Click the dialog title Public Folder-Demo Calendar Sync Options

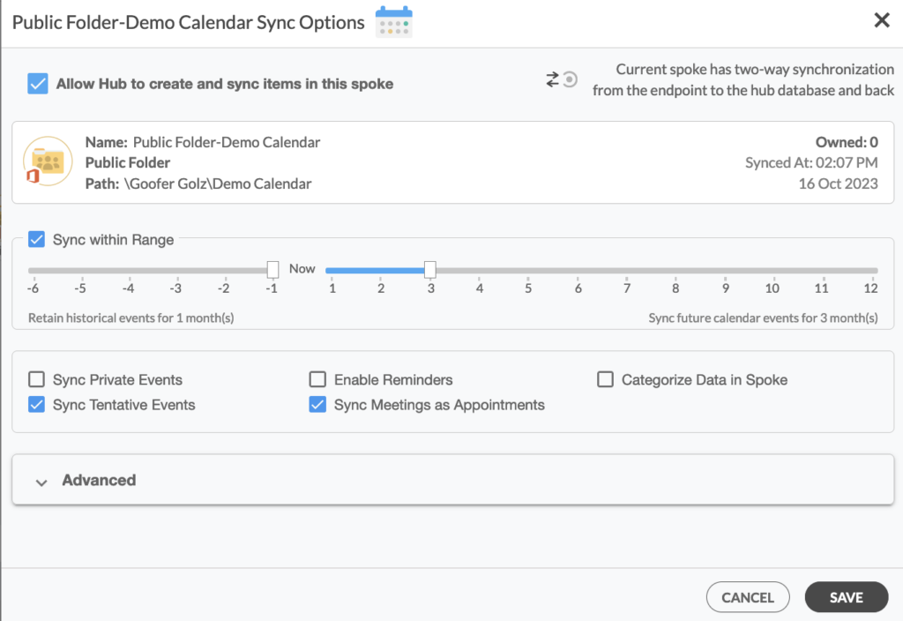(x=189, y=22)
